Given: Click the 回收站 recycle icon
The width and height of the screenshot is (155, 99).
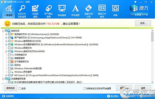Looking at the screenshot, I should [x=12, y=65].
